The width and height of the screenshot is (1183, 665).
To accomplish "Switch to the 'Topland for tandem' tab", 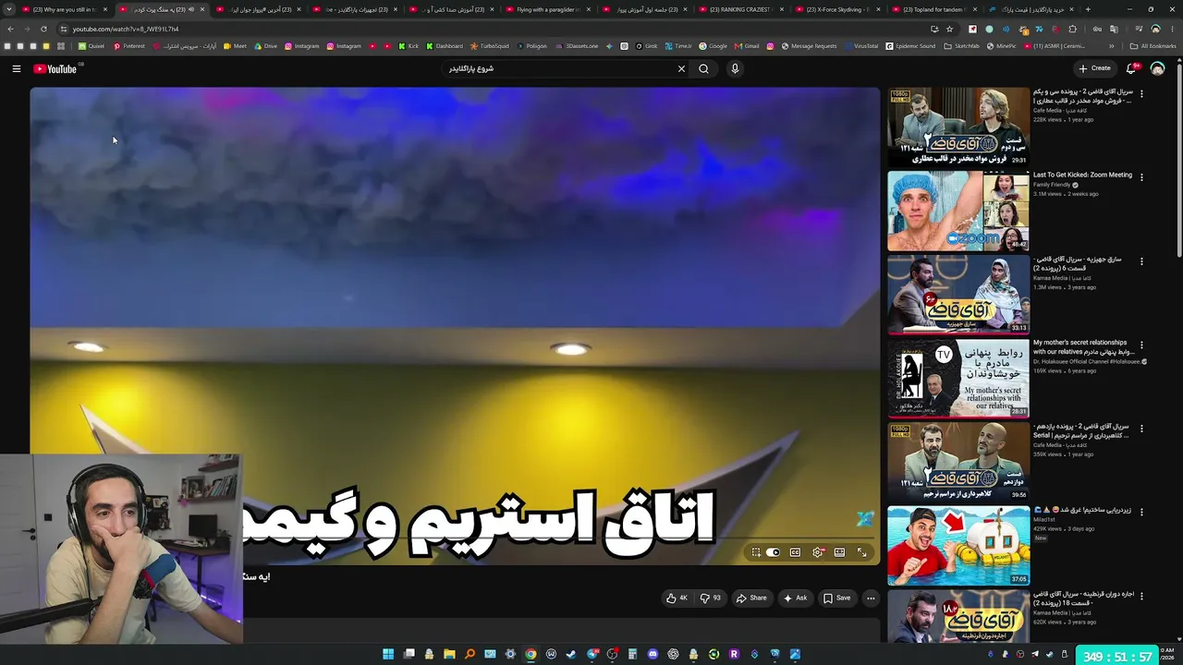I will click(x=933, y=9).
